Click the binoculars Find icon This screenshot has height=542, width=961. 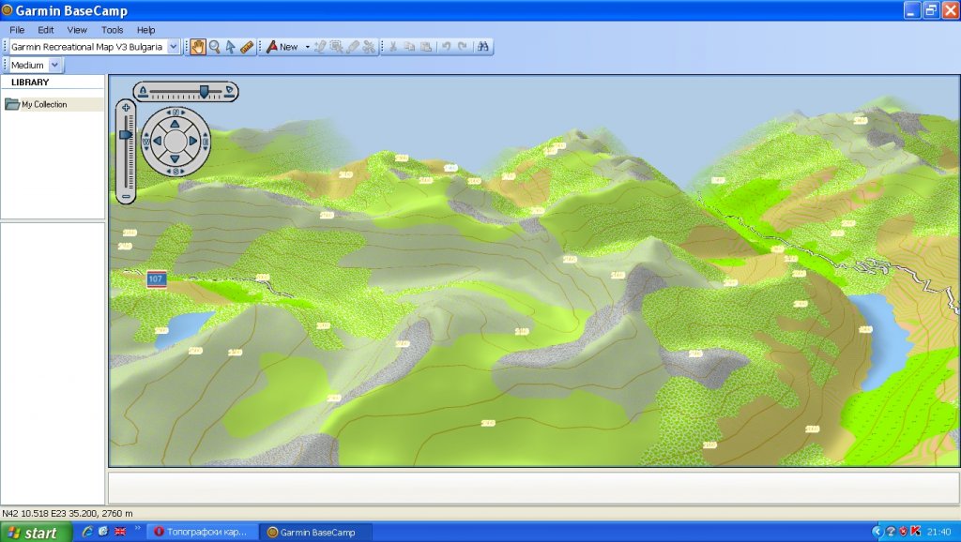[x=483, y=47]
